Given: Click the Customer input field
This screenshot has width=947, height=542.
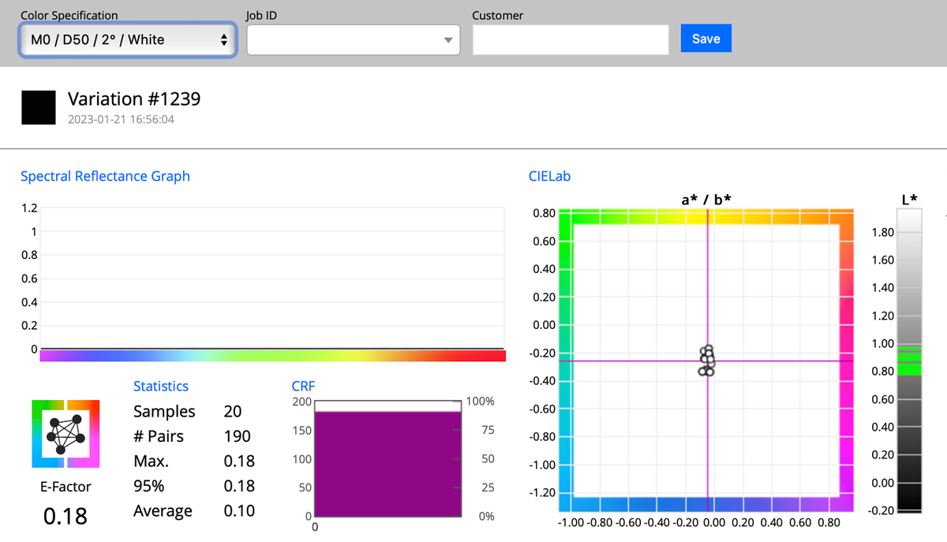Looking at the screenshot, I should click(571, 39).
